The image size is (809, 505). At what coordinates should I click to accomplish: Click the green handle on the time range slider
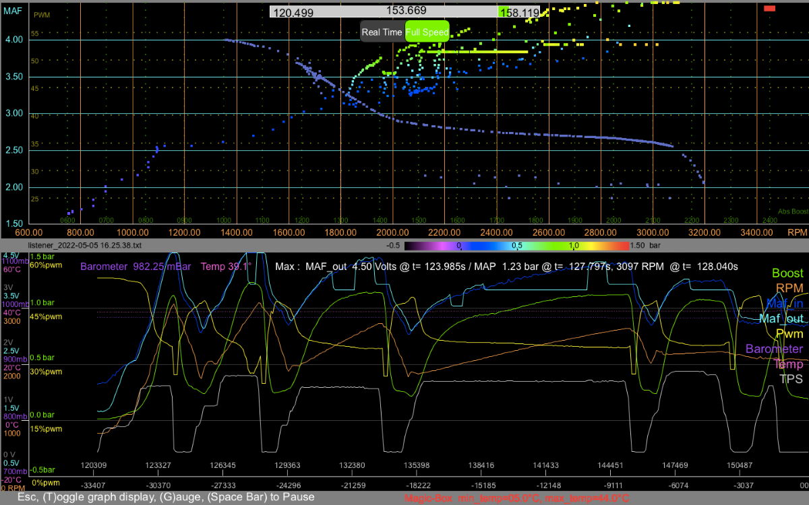point(502,12)
